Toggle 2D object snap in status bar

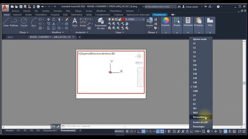(x=162, y=131)
